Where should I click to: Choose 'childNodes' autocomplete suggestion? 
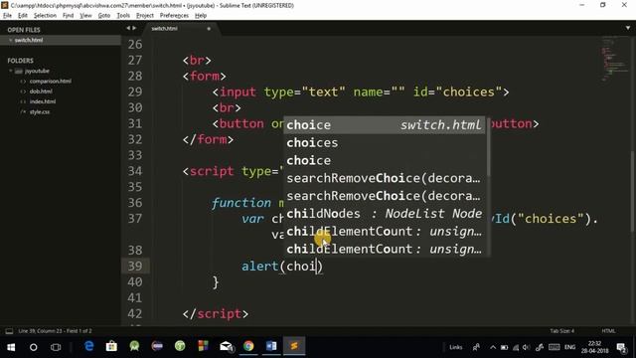385,214
